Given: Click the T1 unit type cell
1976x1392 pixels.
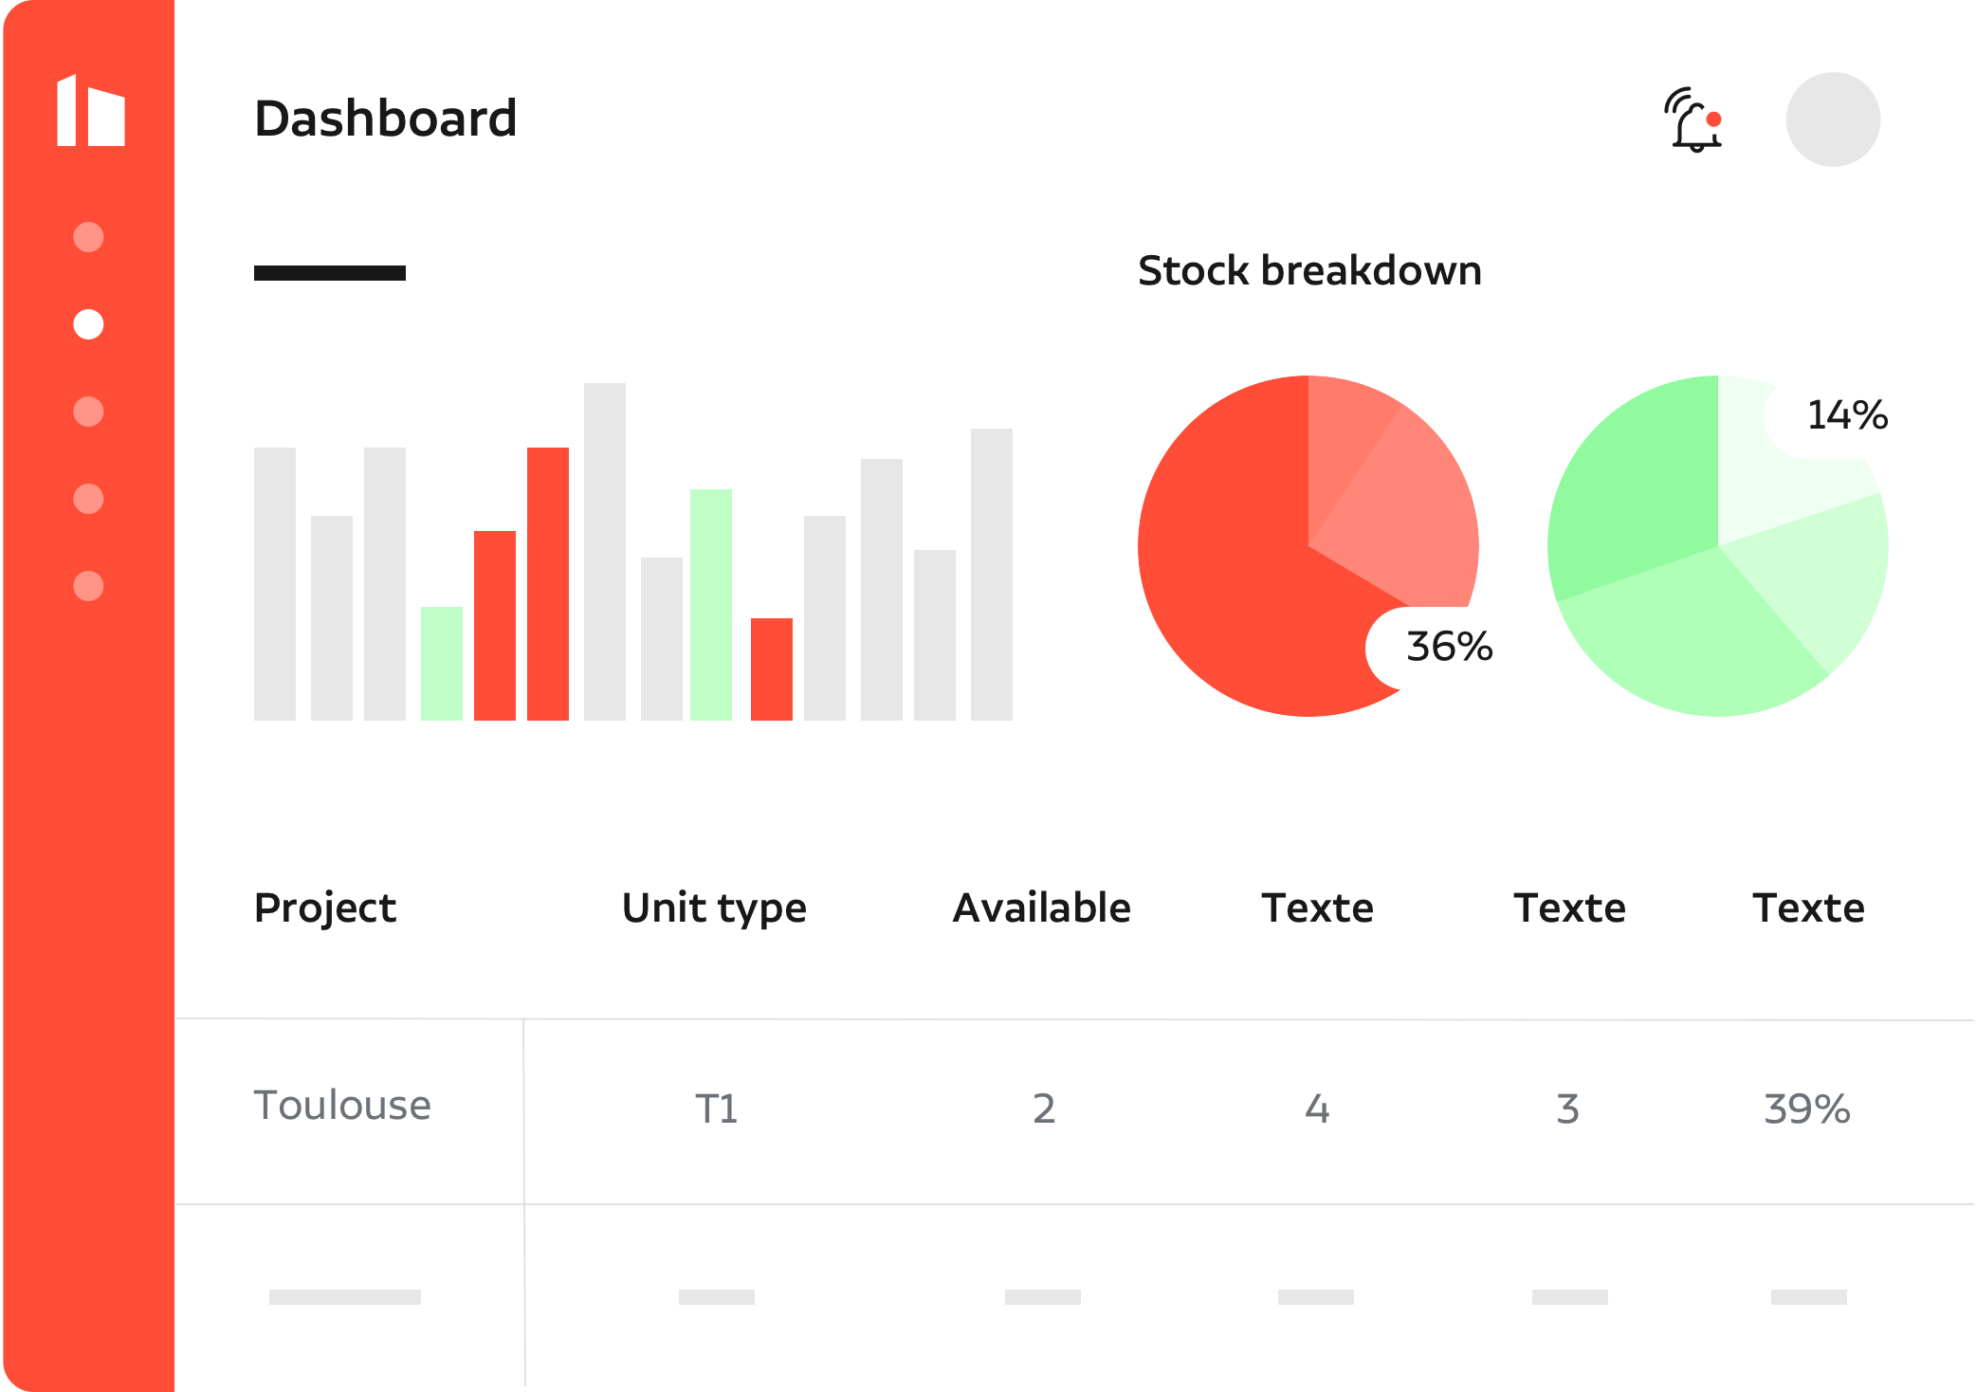Looking at the screenshot, I should click(716, 1108).
